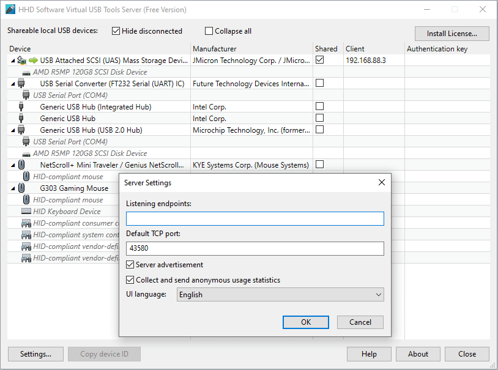
Task: Click the Generic USB Hub Intel plug icon
Action: point(21,118)
